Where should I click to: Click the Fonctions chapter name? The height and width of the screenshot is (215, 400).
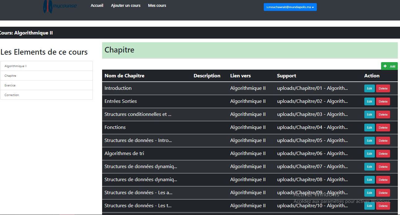(x=115, y=127)
